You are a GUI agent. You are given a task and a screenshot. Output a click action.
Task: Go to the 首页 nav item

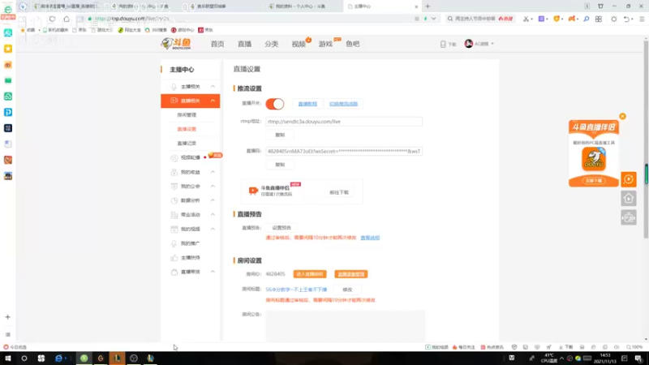click(217, 44)
